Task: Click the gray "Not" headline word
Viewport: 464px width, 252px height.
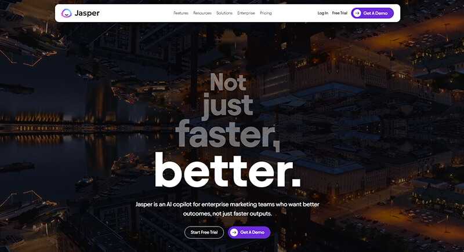Action: click(228, 82)
